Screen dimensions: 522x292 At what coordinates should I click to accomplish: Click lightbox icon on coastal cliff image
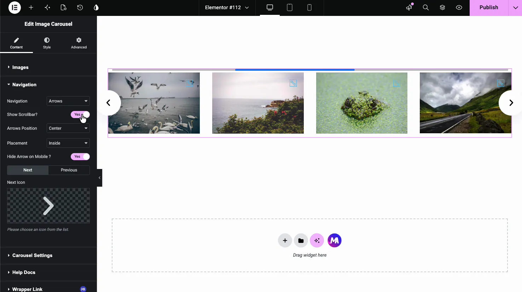pos(293,83)
